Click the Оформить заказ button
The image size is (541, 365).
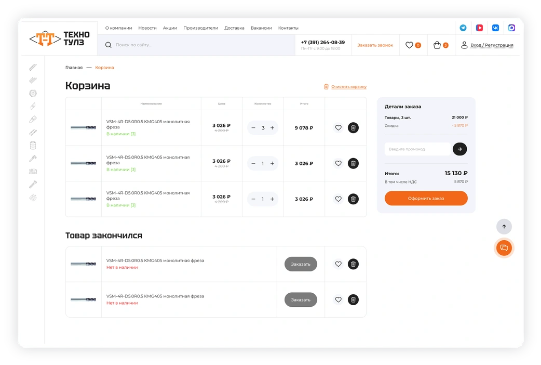click(x=426, y=199)
